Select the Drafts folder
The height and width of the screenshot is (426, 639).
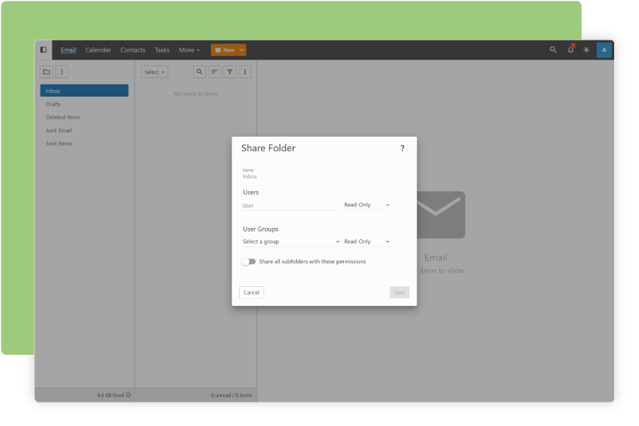point(84,104)
